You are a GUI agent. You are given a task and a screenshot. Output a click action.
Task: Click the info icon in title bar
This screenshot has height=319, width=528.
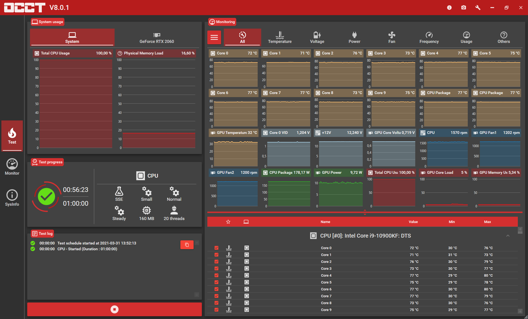tap(449, 7)
